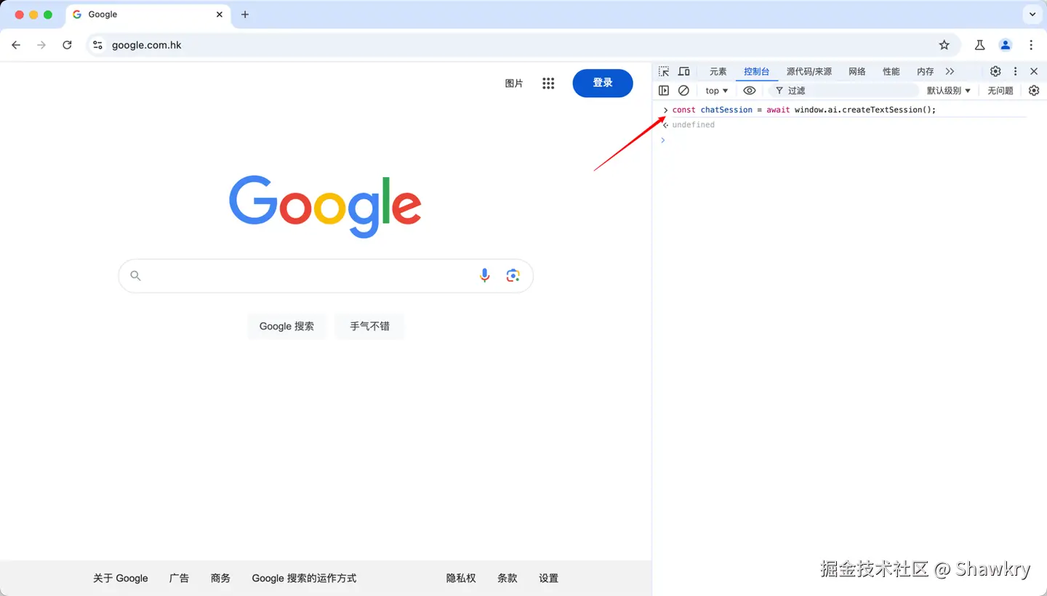Start voice search with the microphone icon

click(485, 275)
